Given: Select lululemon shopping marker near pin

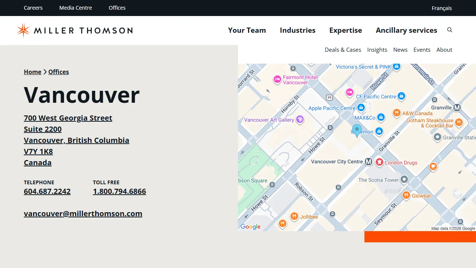Looking at the screenshot, I should tap(379, 131).
